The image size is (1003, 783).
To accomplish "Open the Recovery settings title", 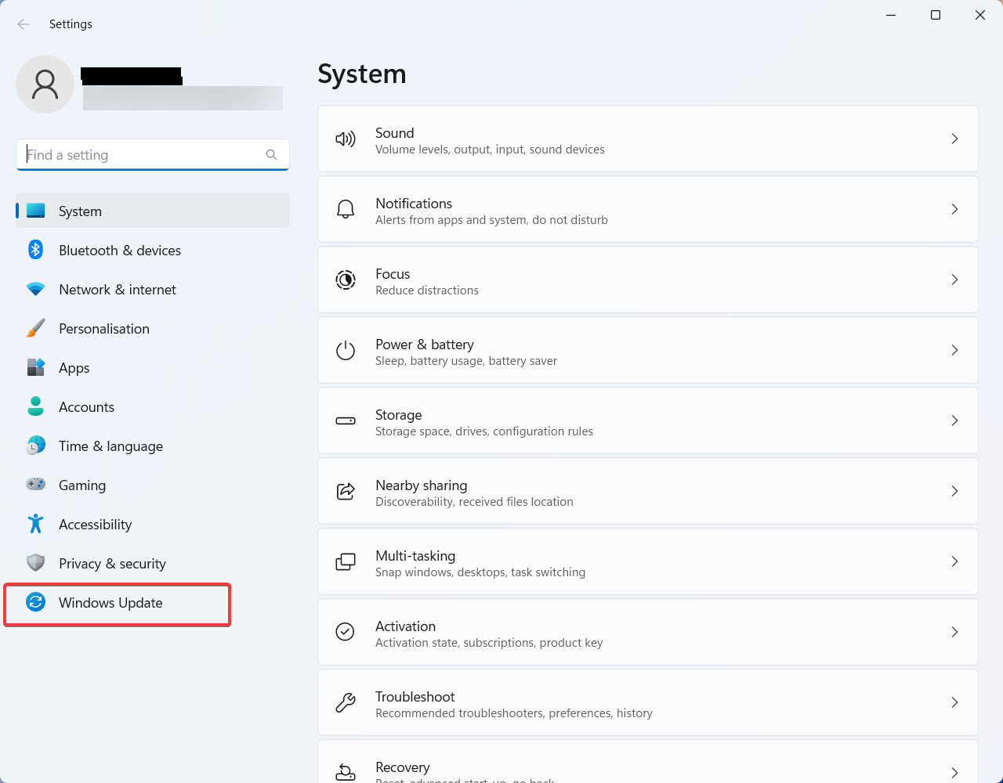I will click(402, 767).
